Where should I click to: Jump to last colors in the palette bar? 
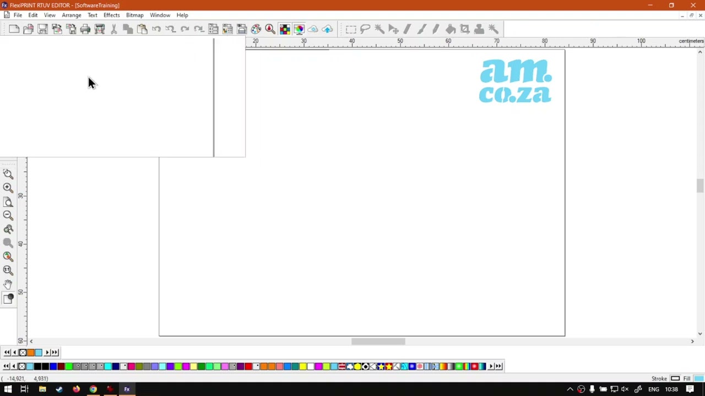click(498, 366)
